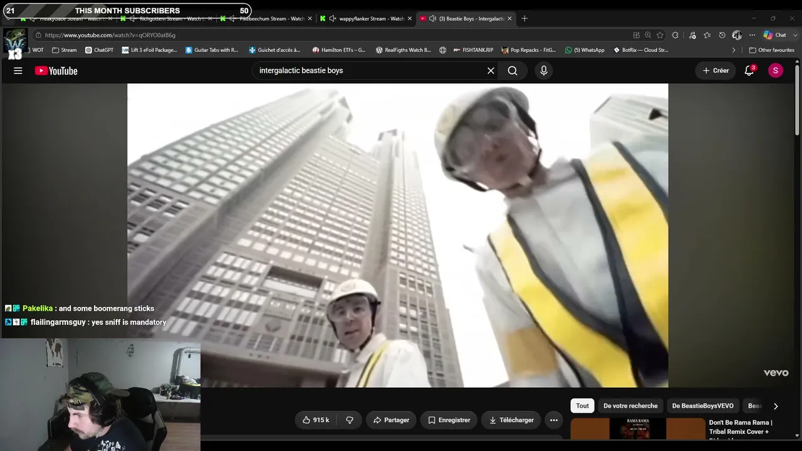Open the Copilot Chat button
The height and width of the screenshot is (451, 802).
point(775,35)
